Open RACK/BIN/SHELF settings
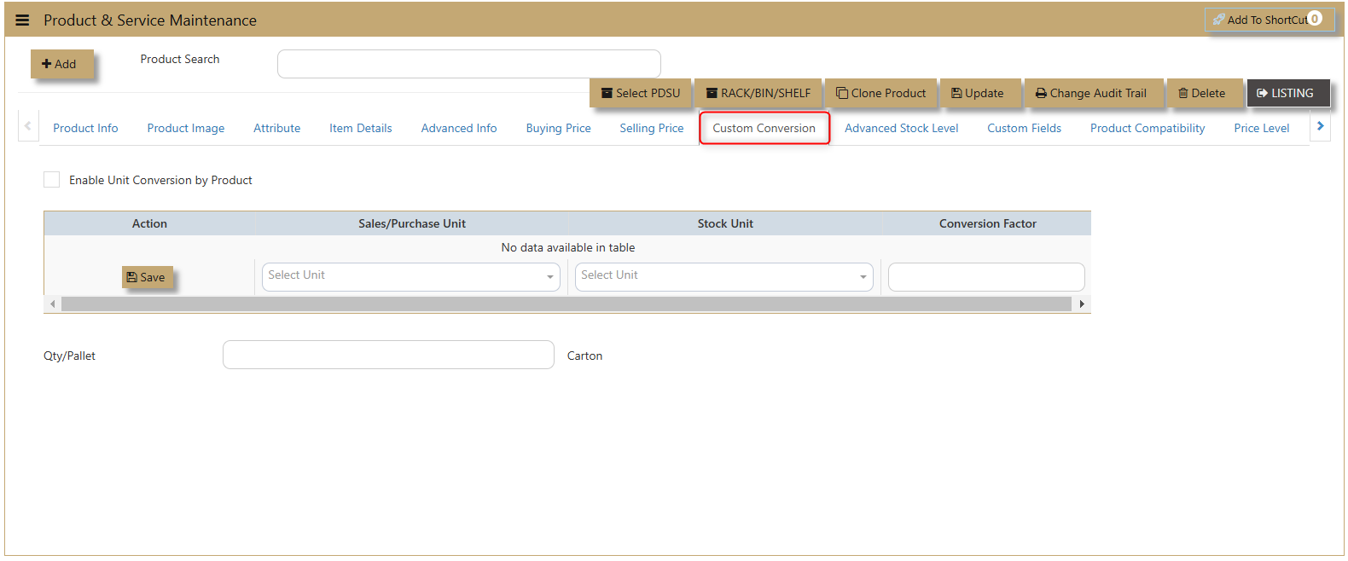Screen dimensions: 1348x561 coord(758,93)
